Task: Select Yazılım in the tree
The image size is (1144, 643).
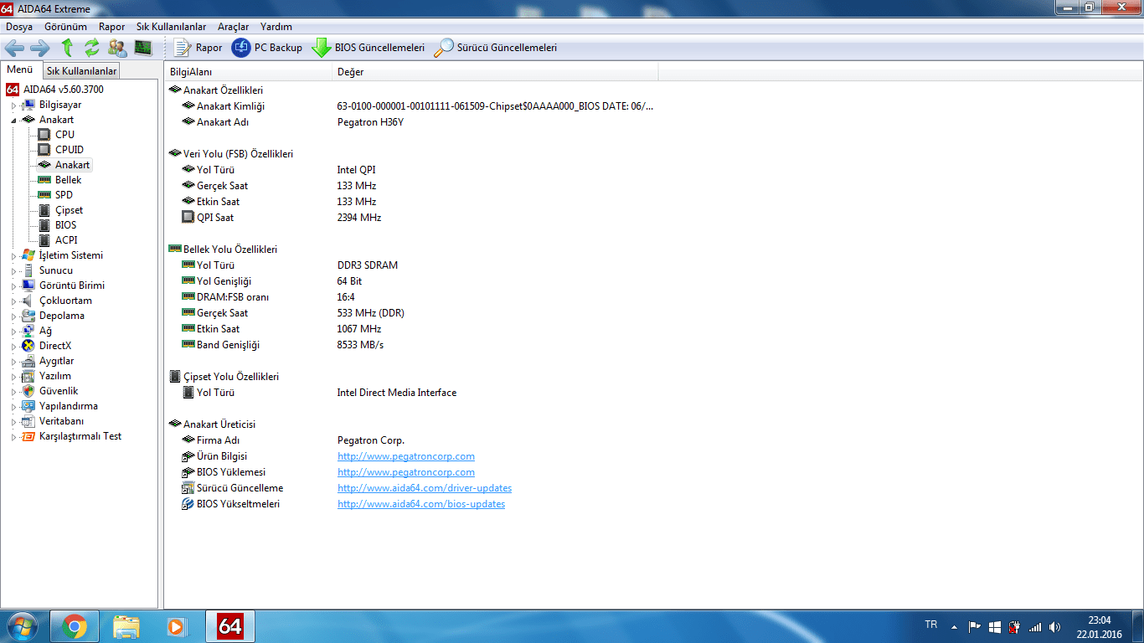Action: pyautogui.click(x=54, y=376)
